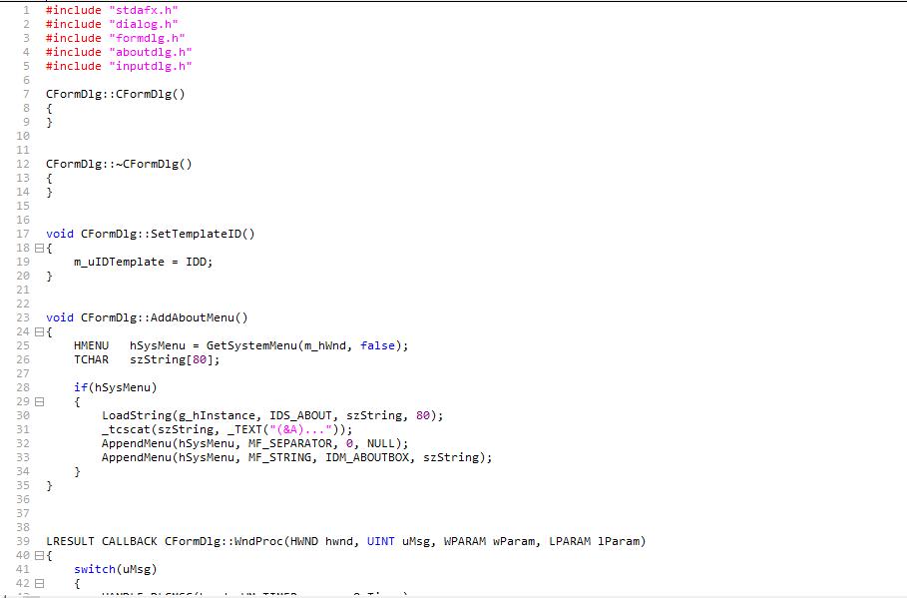Click the LoadString function call

[x=137, y=415]
